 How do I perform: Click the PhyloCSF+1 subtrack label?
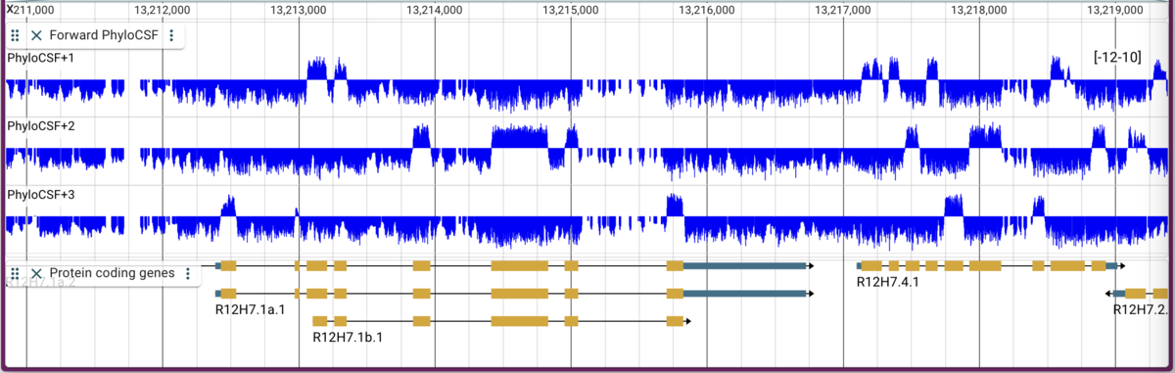point(40,59)
